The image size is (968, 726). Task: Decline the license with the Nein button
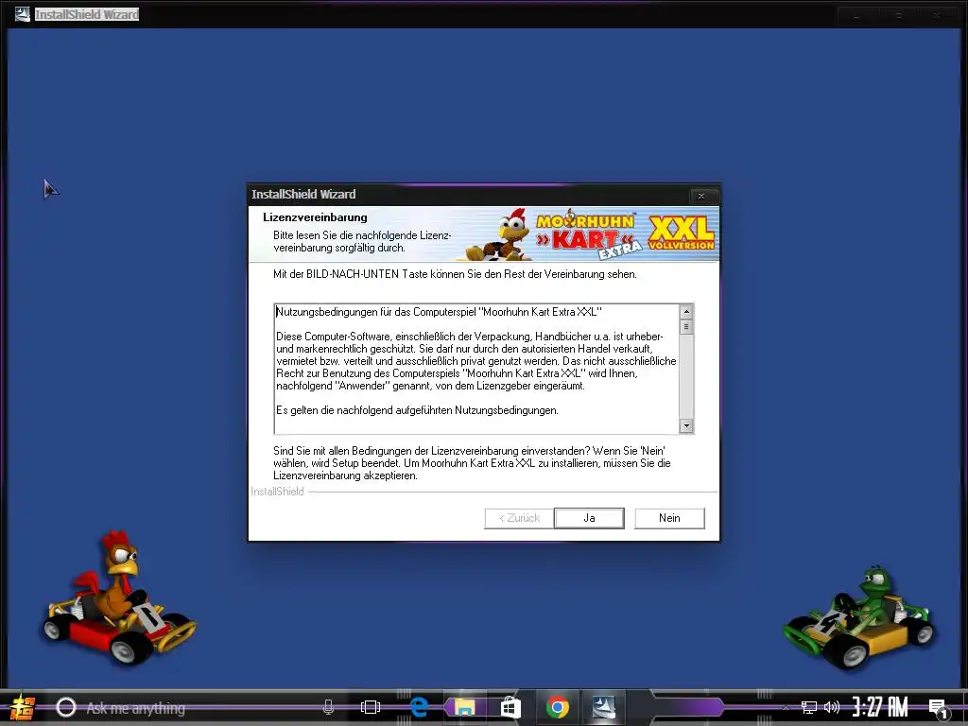pos(669,518)
